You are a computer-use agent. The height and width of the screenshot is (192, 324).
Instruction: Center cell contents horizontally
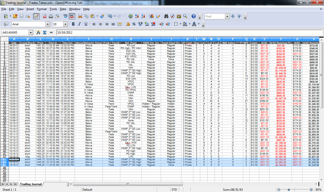pos(100,24)
